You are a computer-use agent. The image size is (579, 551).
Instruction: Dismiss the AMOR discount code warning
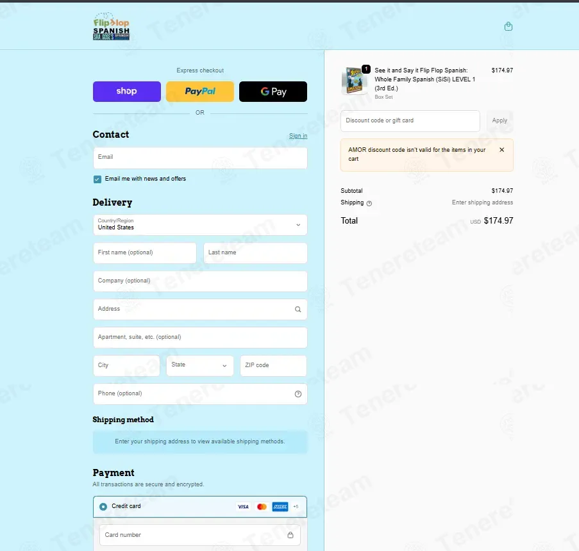(x=501, y=150)
